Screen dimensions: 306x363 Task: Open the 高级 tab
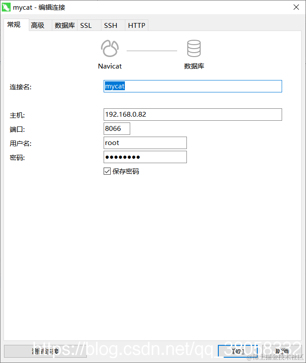tap(40, 25)
